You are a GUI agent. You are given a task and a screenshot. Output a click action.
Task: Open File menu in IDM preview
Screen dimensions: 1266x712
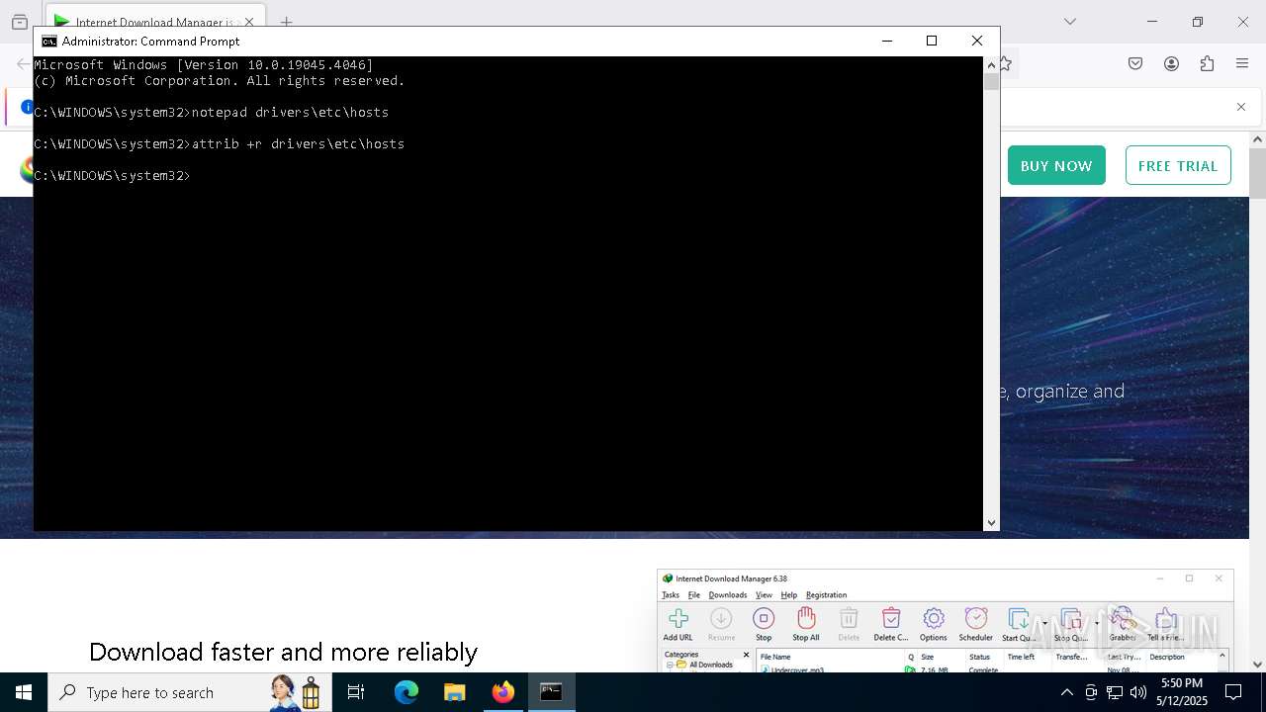(694, 595)
